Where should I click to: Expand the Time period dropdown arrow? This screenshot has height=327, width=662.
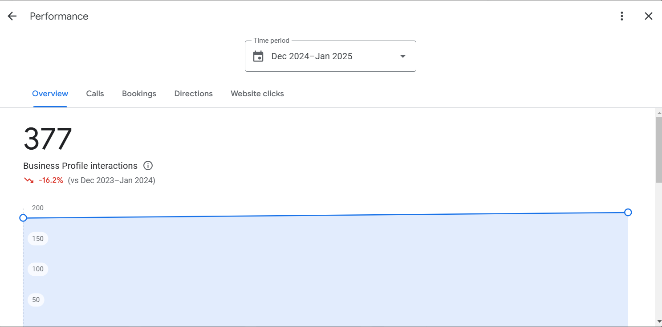pos(403,56)
